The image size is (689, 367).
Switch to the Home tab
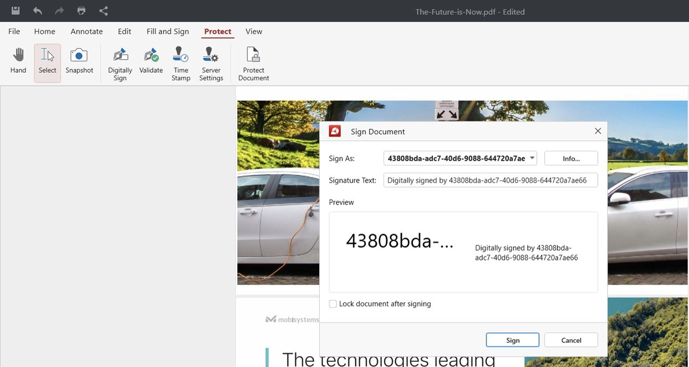(45, 32)
